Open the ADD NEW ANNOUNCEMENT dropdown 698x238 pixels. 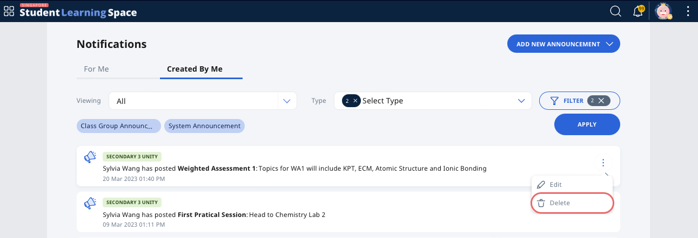tap(563, 44)
